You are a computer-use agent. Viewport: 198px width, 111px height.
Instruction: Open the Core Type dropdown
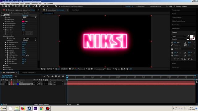click(x=30, y=38)
